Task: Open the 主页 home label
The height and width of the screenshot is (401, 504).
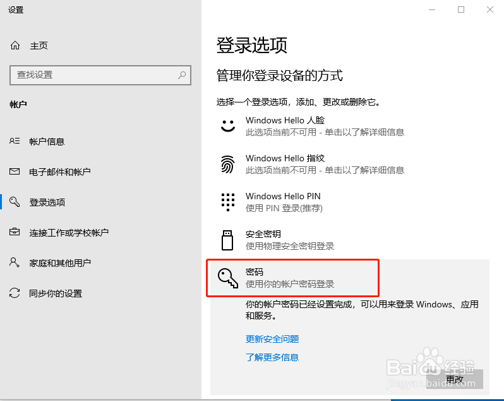Action: 39,46
